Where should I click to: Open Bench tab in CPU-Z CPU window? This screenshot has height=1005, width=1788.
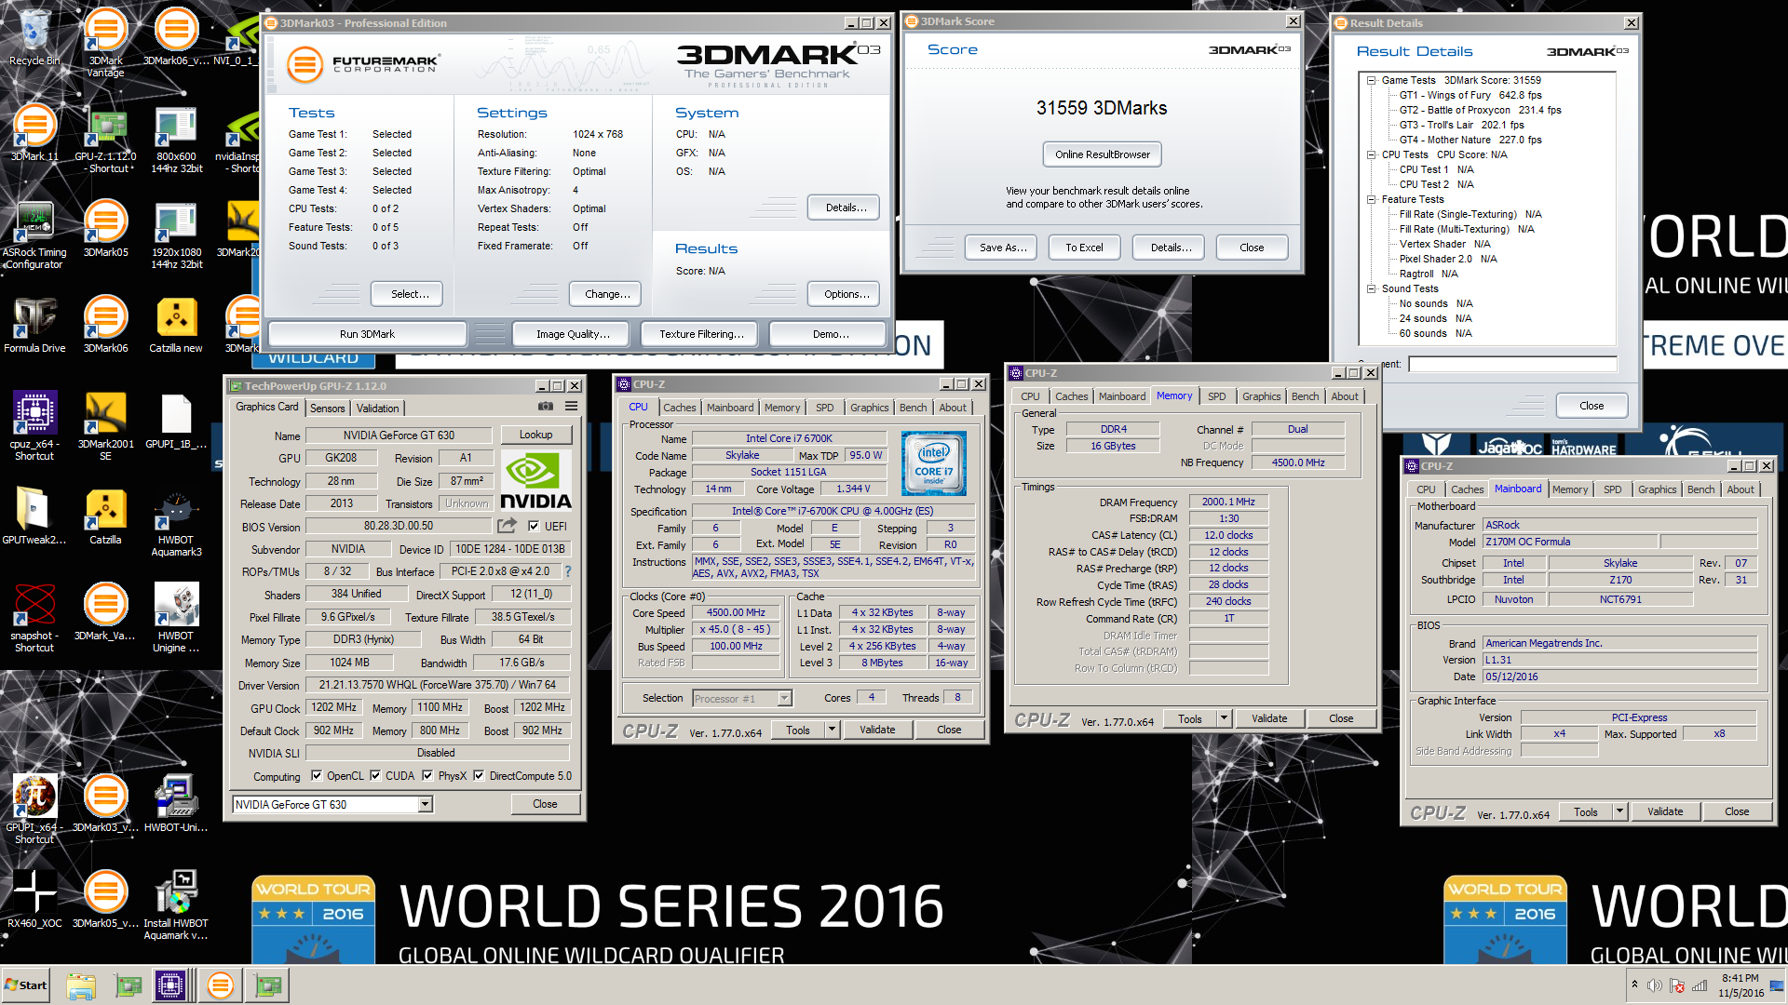tap(914, 408)
